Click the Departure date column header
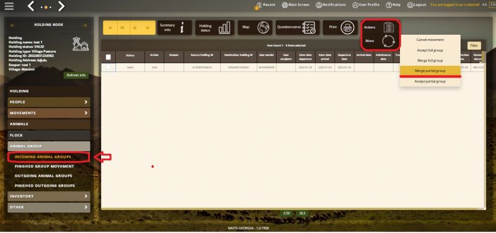Screen dimensions: 496x233 click(x=344, y=57)
